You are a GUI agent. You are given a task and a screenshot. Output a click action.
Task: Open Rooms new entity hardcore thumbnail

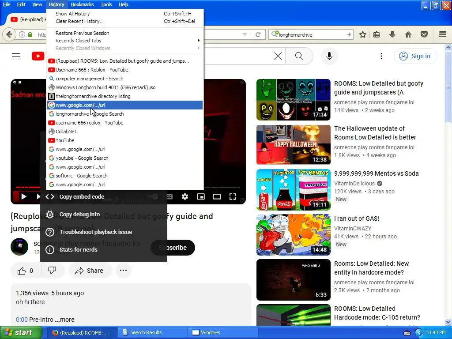[x=294, y=280]
